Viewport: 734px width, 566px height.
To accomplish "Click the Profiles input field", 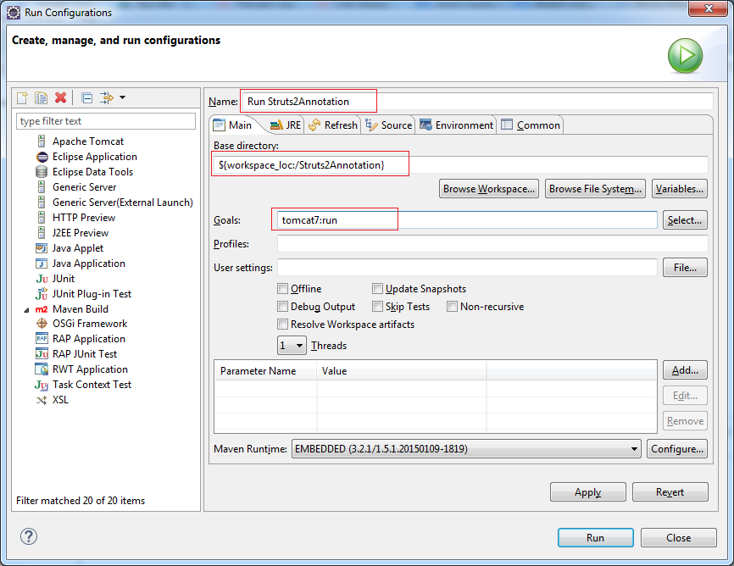I will [x=492, y=243].
